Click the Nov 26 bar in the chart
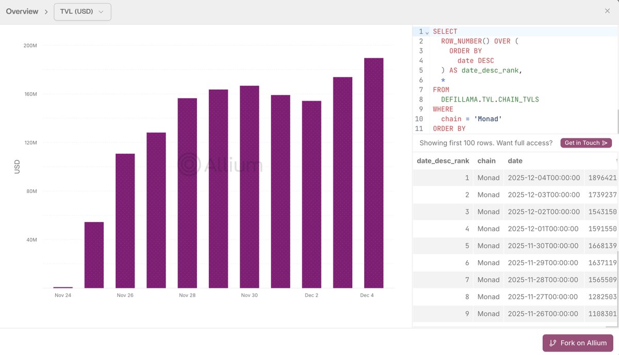The width and height of the screenshot is (619, 355). pos(125,221)
